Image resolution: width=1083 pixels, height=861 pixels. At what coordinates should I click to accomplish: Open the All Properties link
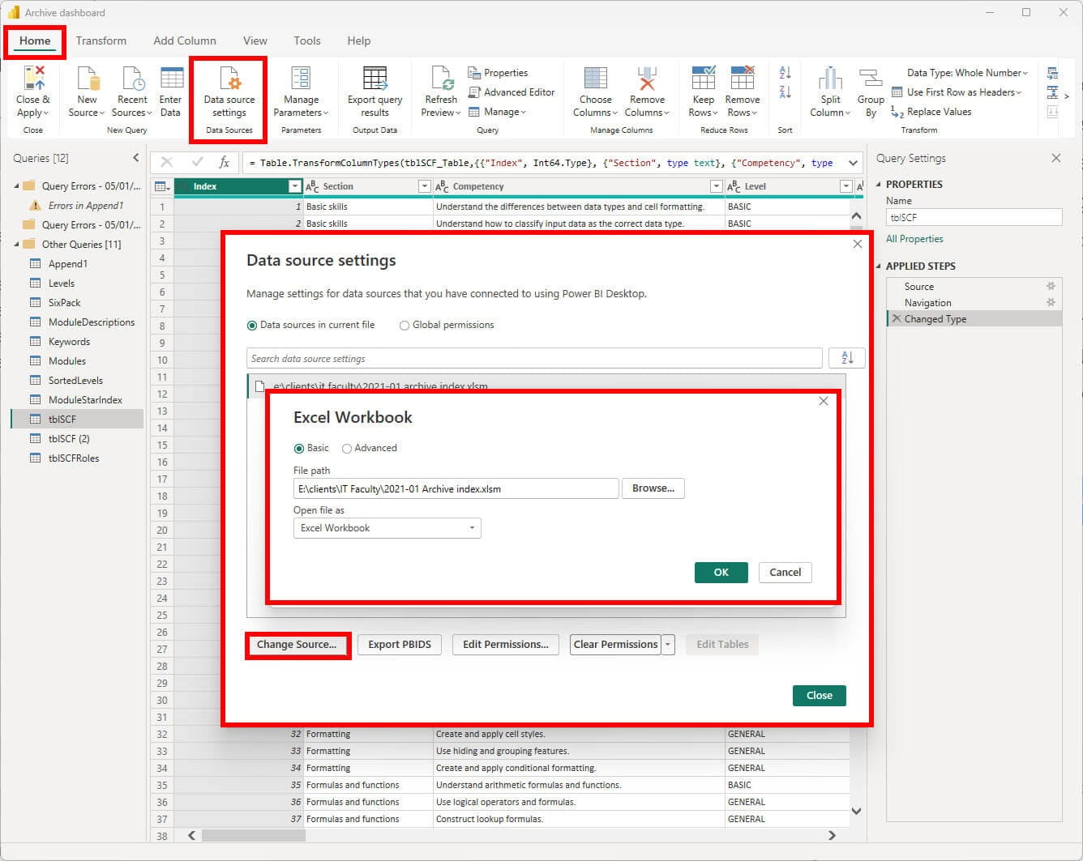click(x=914, y=239)
